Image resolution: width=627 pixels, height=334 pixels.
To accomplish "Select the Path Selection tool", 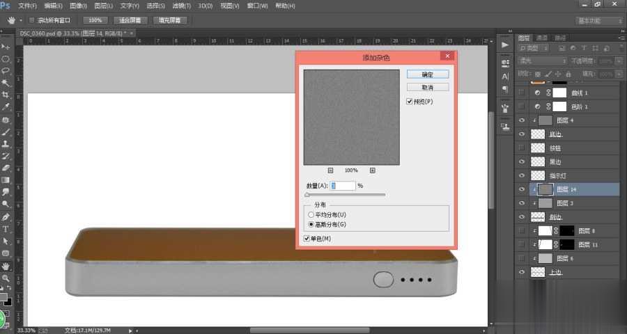I will point(6,241).
